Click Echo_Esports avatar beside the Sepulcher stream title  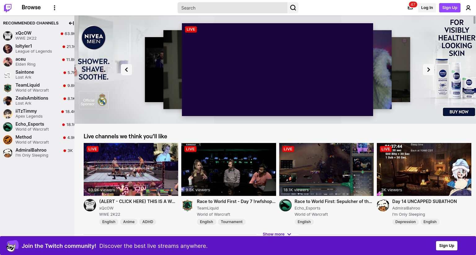tap(285, 205)
